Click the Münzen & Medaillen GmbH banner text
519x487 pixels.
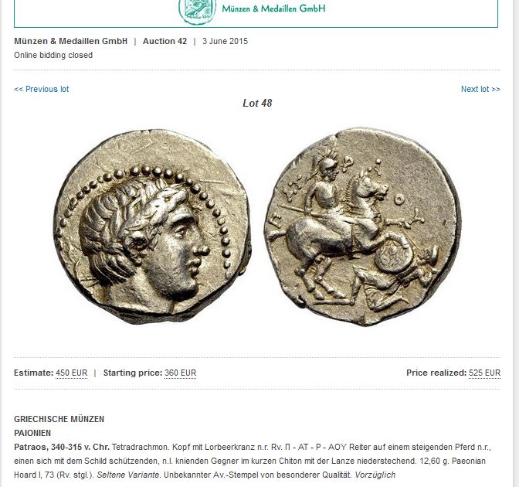[x=273, y=9]
